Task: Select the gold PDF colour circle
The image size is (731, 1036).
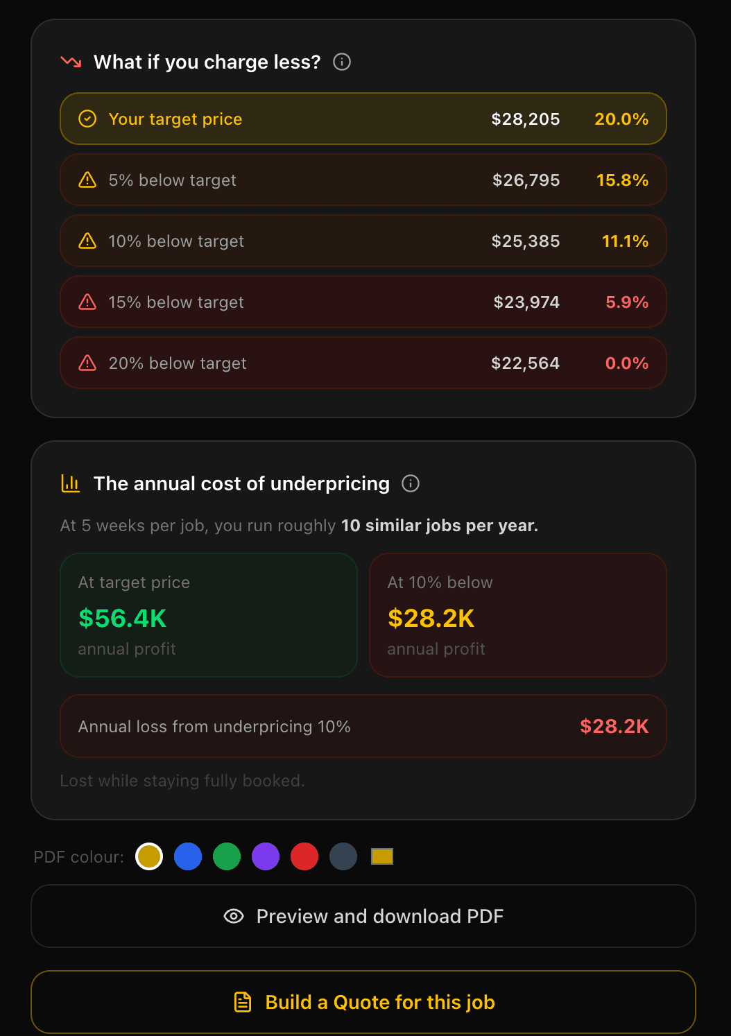Action: (x=149, y=856)
